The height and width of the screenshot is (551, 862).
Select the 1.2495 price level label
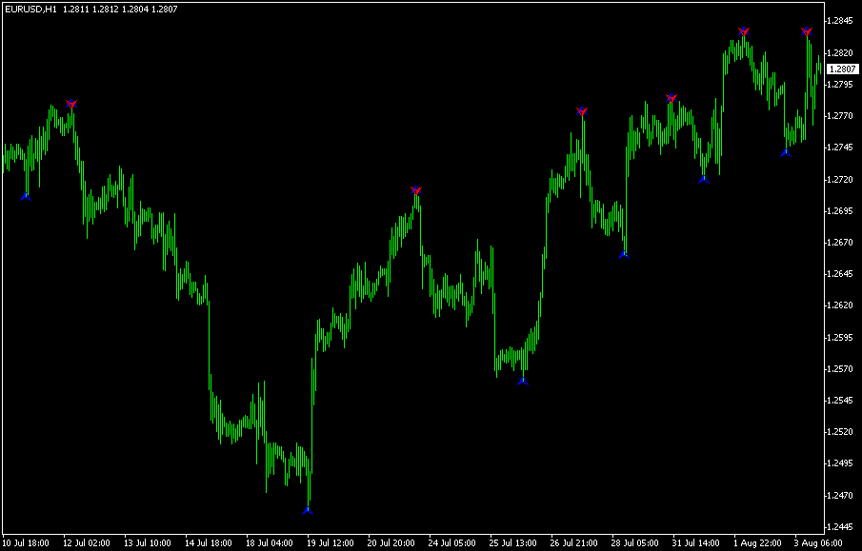(842, 463)
